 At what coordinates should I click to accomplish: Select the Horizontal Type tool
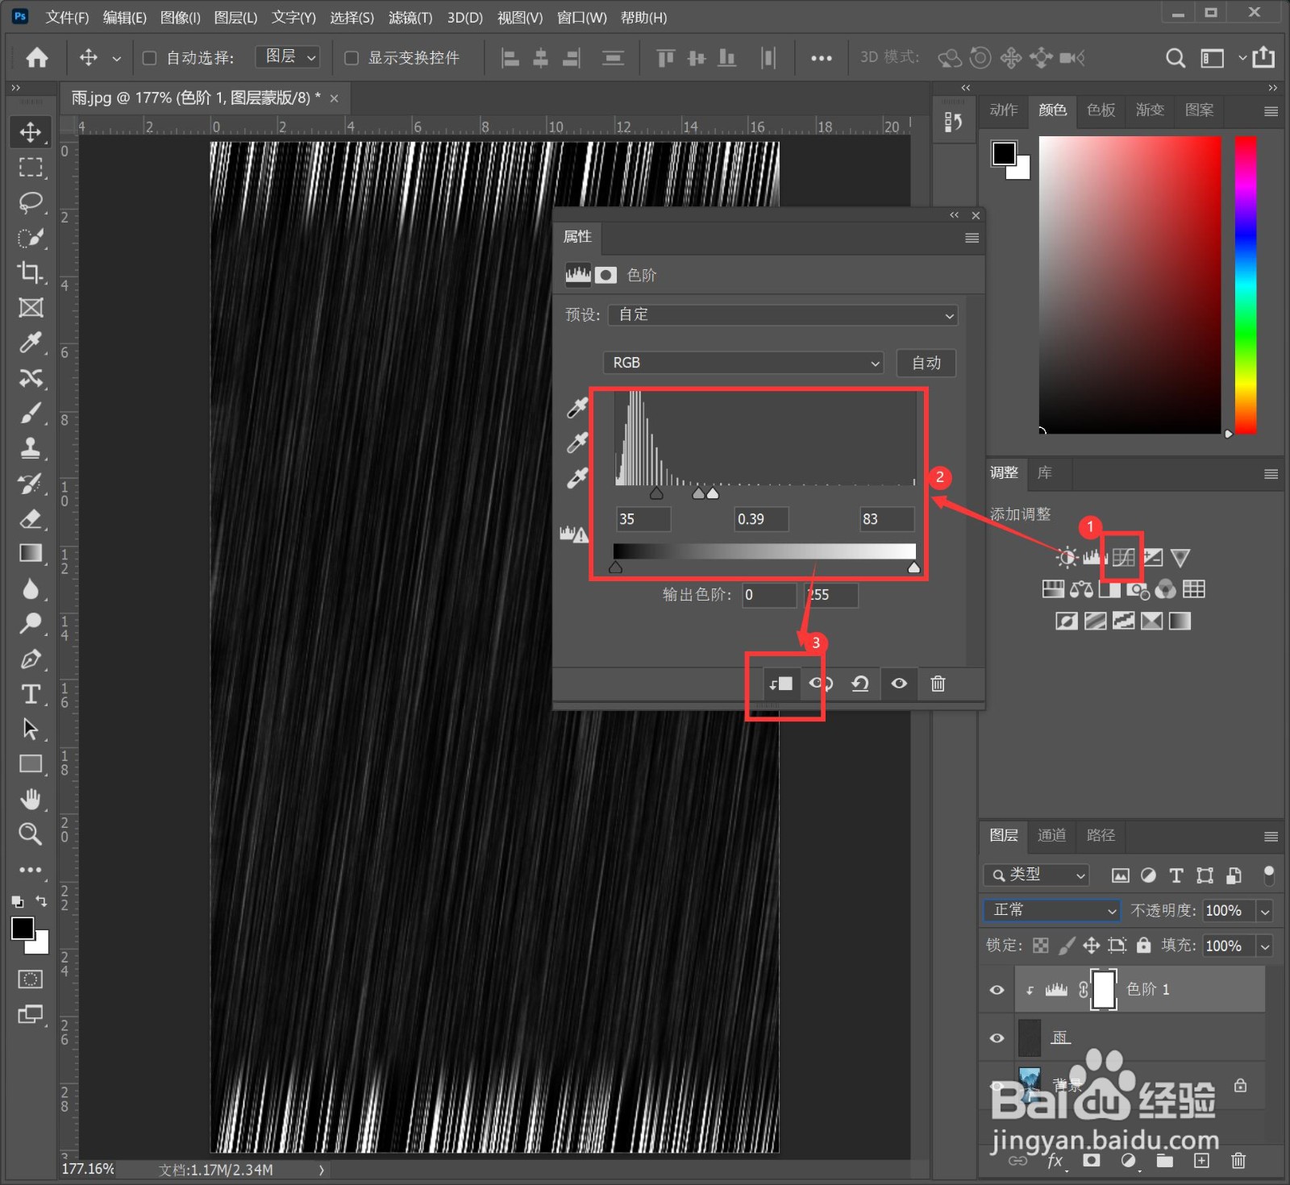click(x=31, y=694)
